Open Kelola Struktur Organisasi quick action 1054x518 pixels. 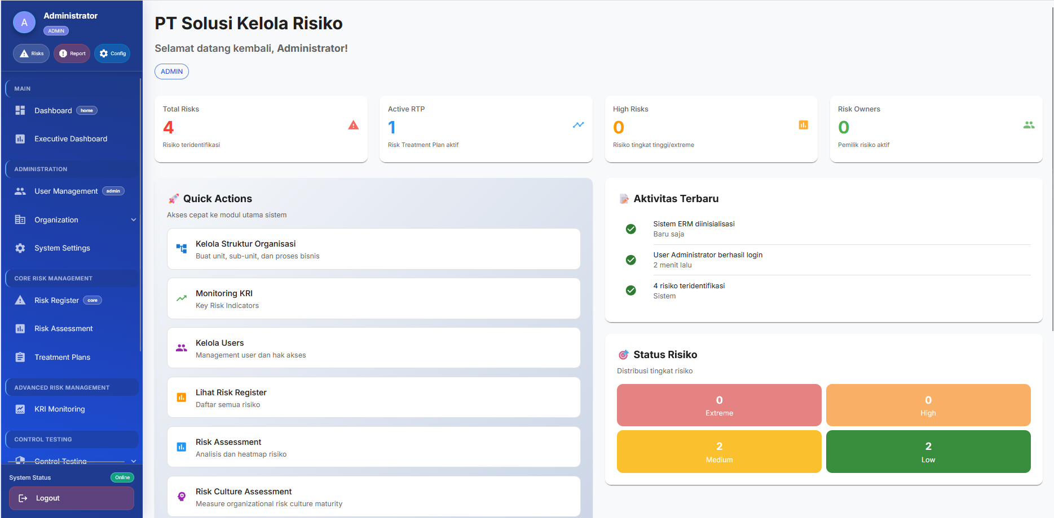tap(373, 249)
